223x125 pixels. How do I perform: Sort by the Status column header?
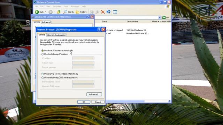pos(105,22)
